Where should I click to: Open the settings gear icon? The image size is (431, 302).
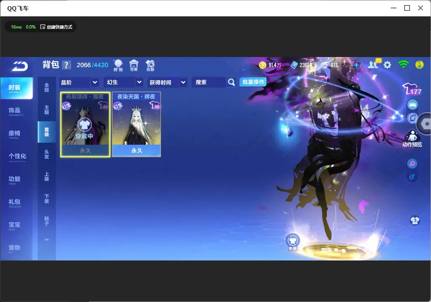[387, 65]
